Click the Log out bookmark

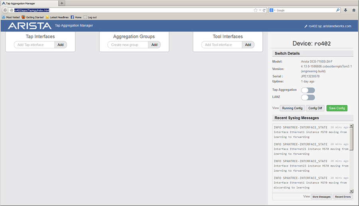click(x=90, y=17)
